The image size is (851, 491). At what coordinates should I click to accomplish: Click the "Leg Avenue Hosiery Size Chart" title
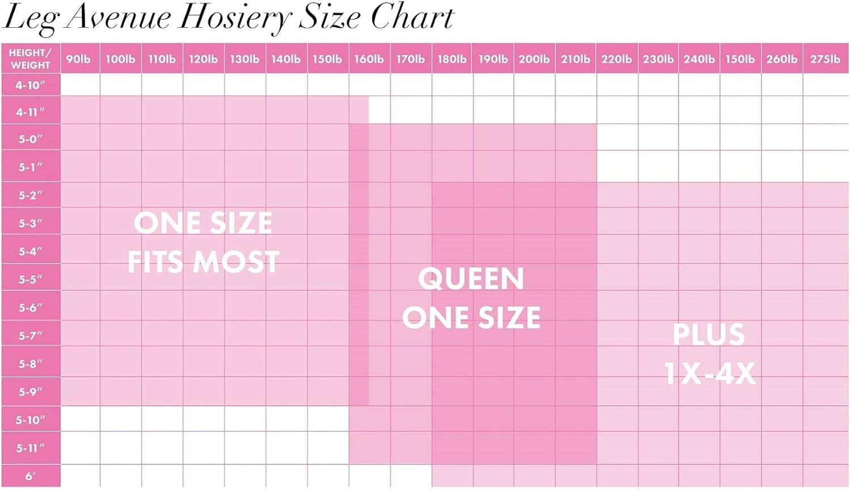228,18
